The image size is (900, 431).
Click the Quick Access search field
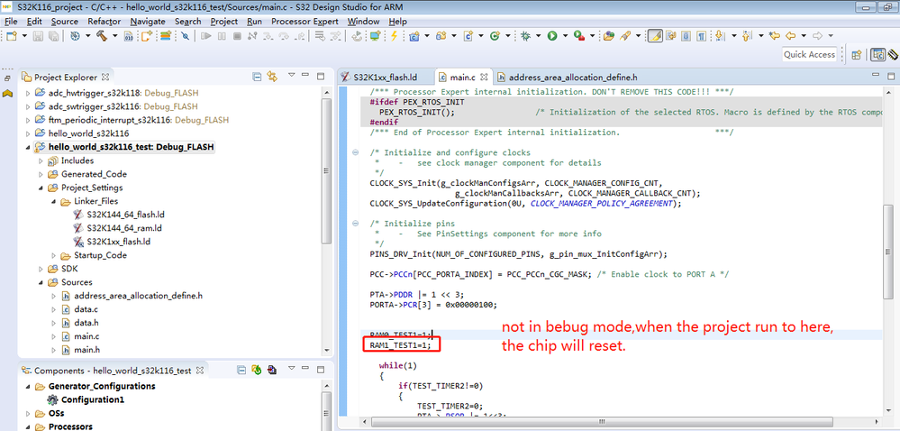tap(809, 55)
